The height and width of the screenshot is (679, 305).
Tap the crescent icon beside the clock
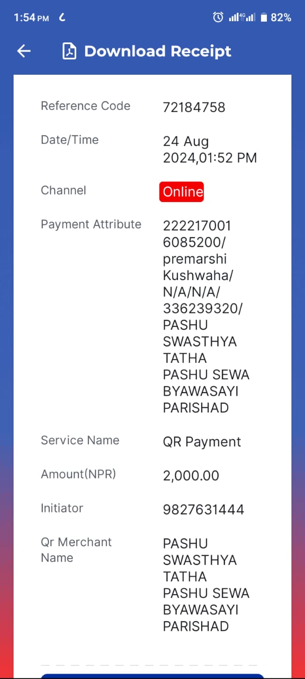pos(62,18)
